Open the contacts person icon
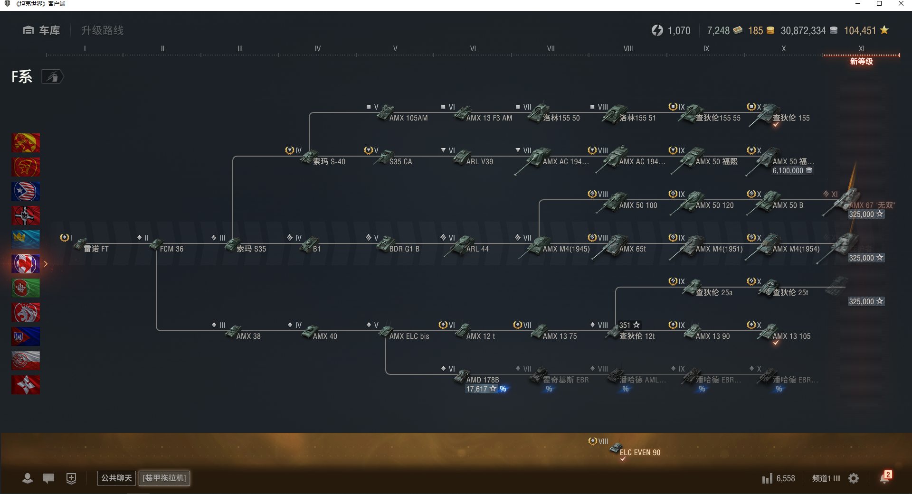Screen dimensions: 912x494 coord(28,478)
